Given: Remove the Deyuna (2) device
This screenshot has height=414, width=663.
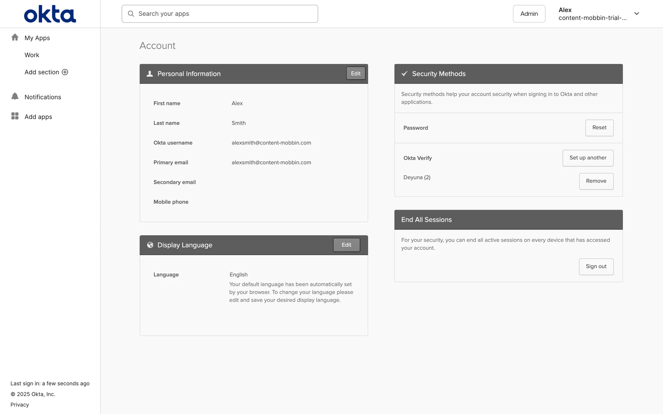Looking at the screenshot, I should click(596, 181).
